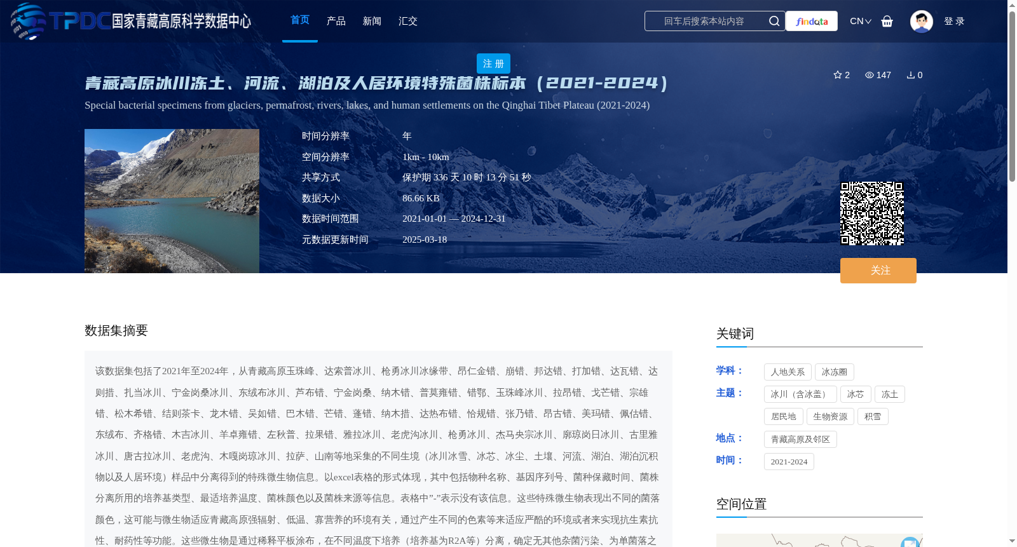Open the 产品 menu item
Viewport: 1017px width, 547px height.
click(x=336, y=21)
